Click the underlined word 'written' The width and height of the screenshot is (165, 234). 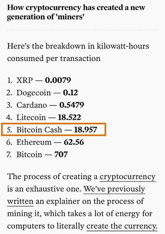tap(20, 202)
